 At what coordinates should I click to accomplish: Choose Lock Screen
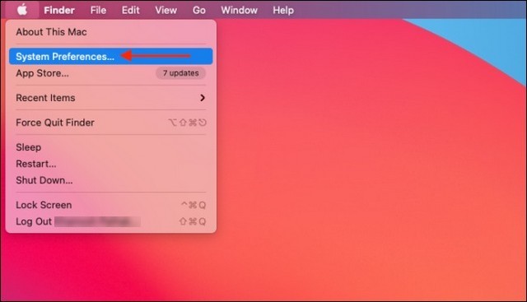110,205
